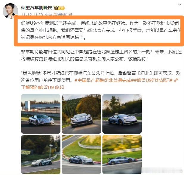184x175 pixels.
Task: Open profile 仰望汽车胡晓庆 username
Action: [x=37, y=8]
